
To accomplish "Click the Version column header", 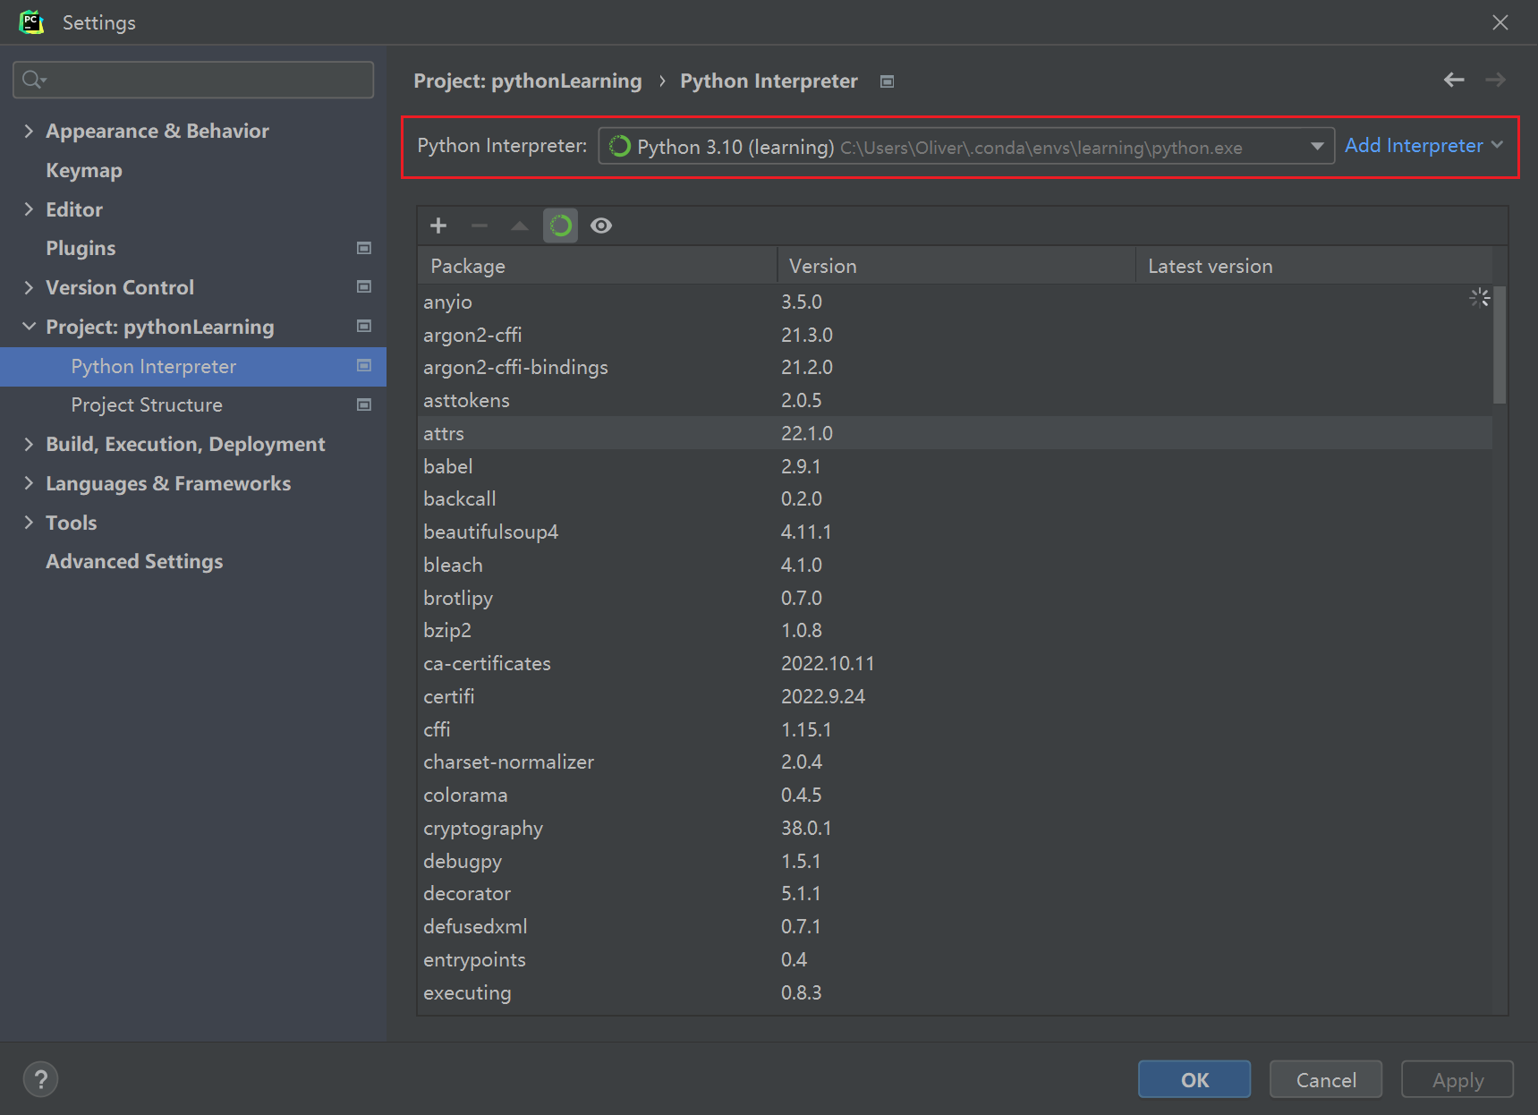I will [956, 266].
